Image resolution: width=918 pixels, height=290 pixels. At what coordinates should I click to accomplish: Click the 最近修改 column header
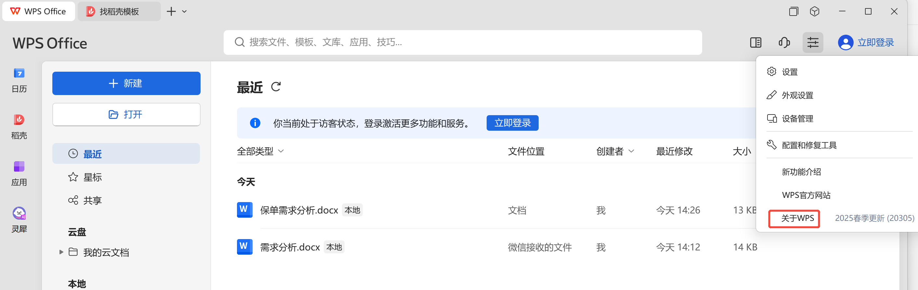(x=674, y=151)
